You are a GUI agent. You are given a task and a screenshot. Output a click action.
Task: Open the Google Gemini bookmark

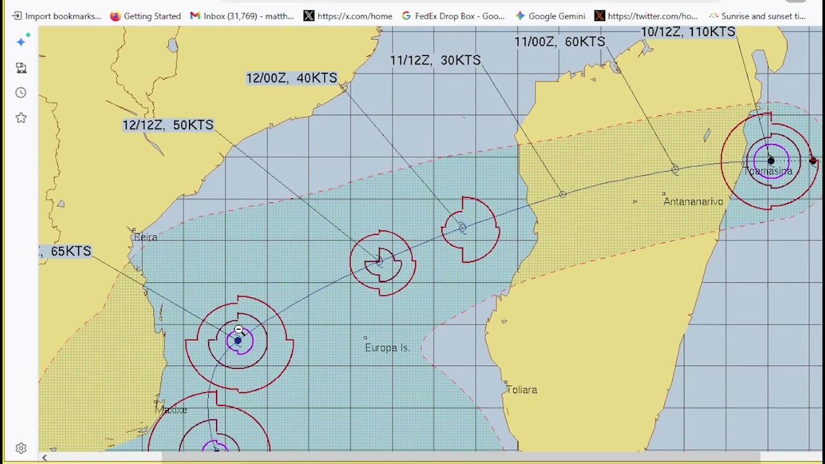coord(550,15)
